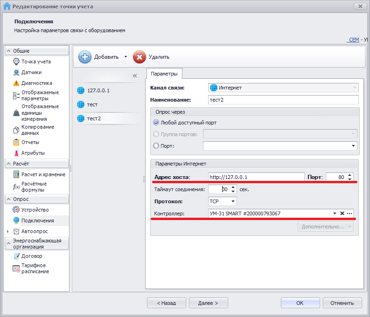Click the red Delete icon

click(x=140, y=57)
